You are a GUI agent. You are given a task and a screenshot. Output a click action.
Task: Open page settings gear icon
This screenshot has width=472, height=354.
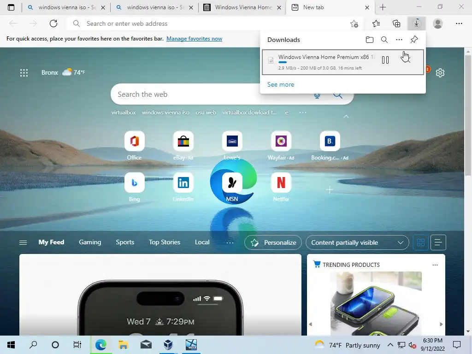tap(440, 72)
